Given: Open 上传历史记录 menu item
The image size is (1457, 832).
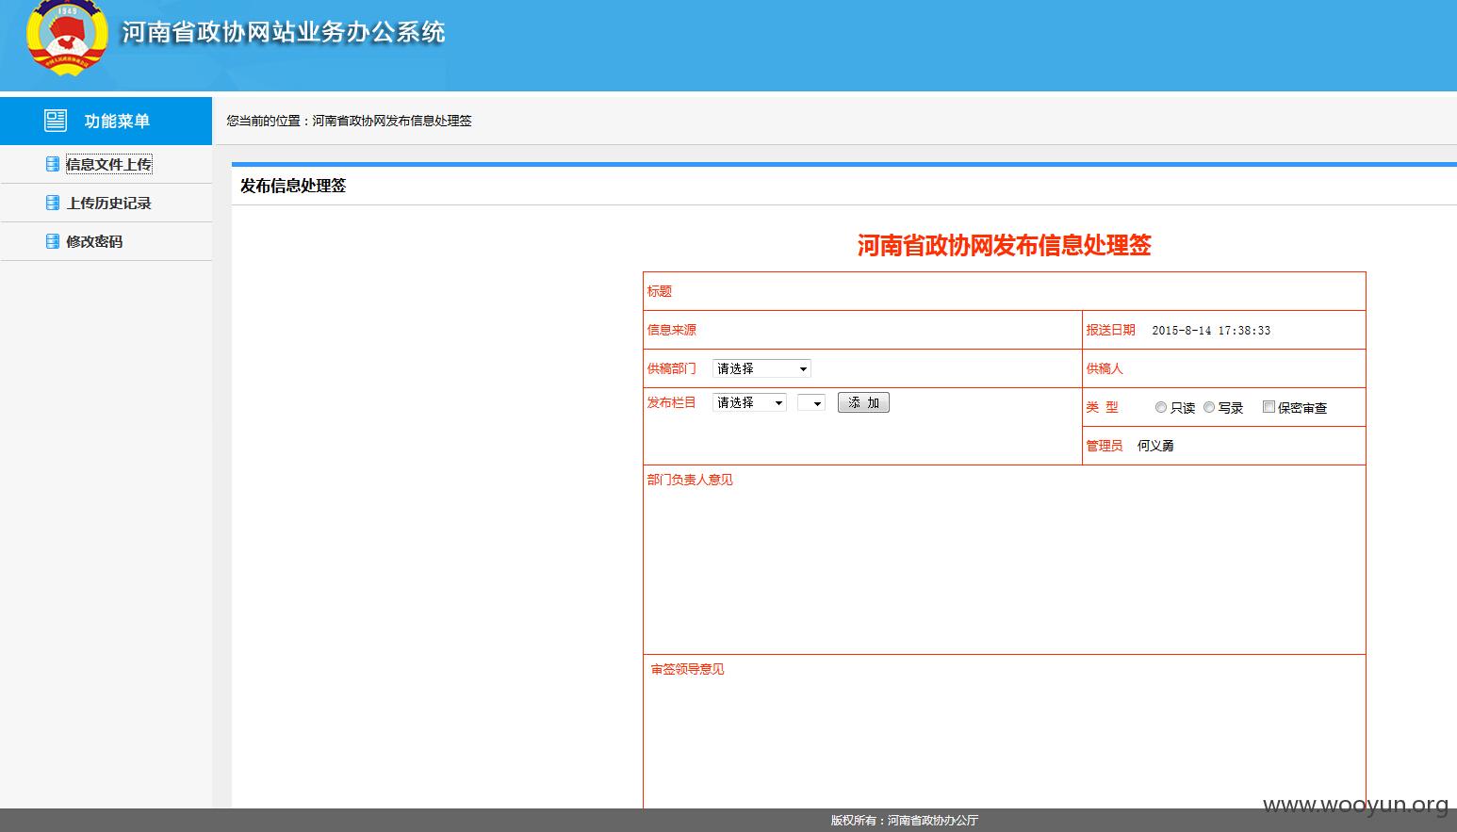Looking at the screenshot, I should click(108, 203).
